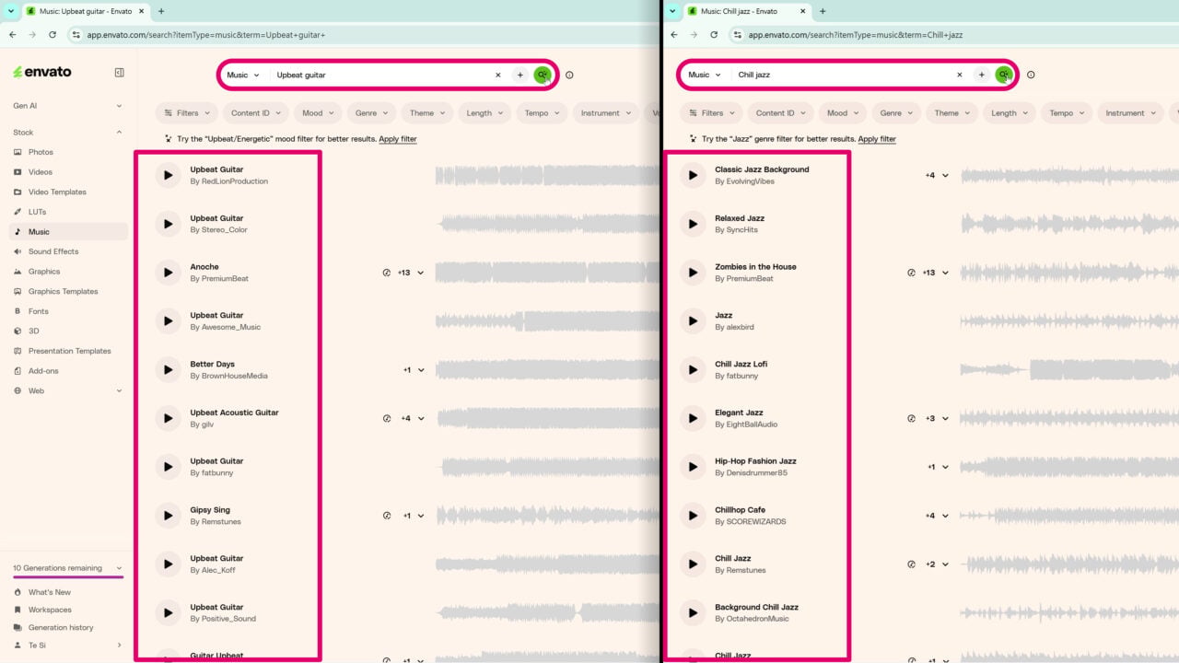Screen dimensions: 1179x663
Task: Reload the Upbeat guitar browser page
Action: (x=53, y=34)
